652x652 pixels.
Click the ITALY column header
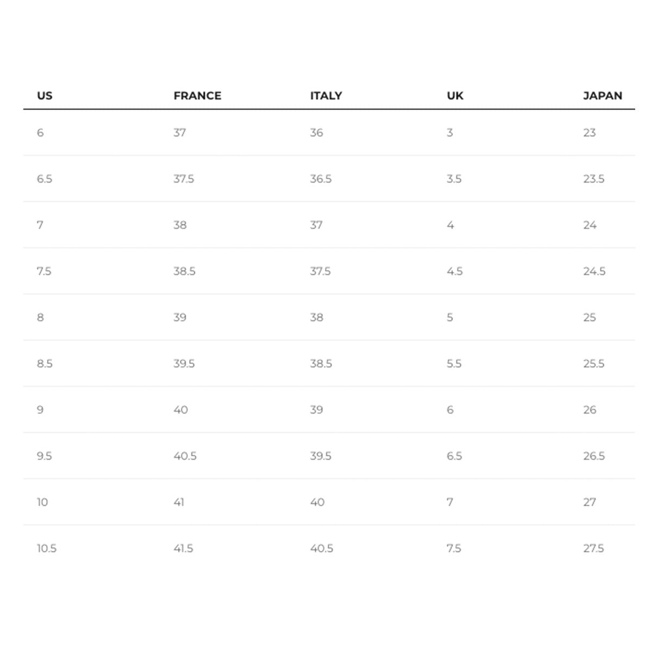pos(326,96)
